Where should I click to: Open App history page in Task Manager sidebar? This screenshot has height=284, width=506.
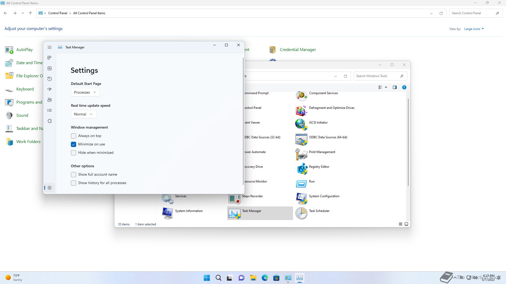[50, 79]
